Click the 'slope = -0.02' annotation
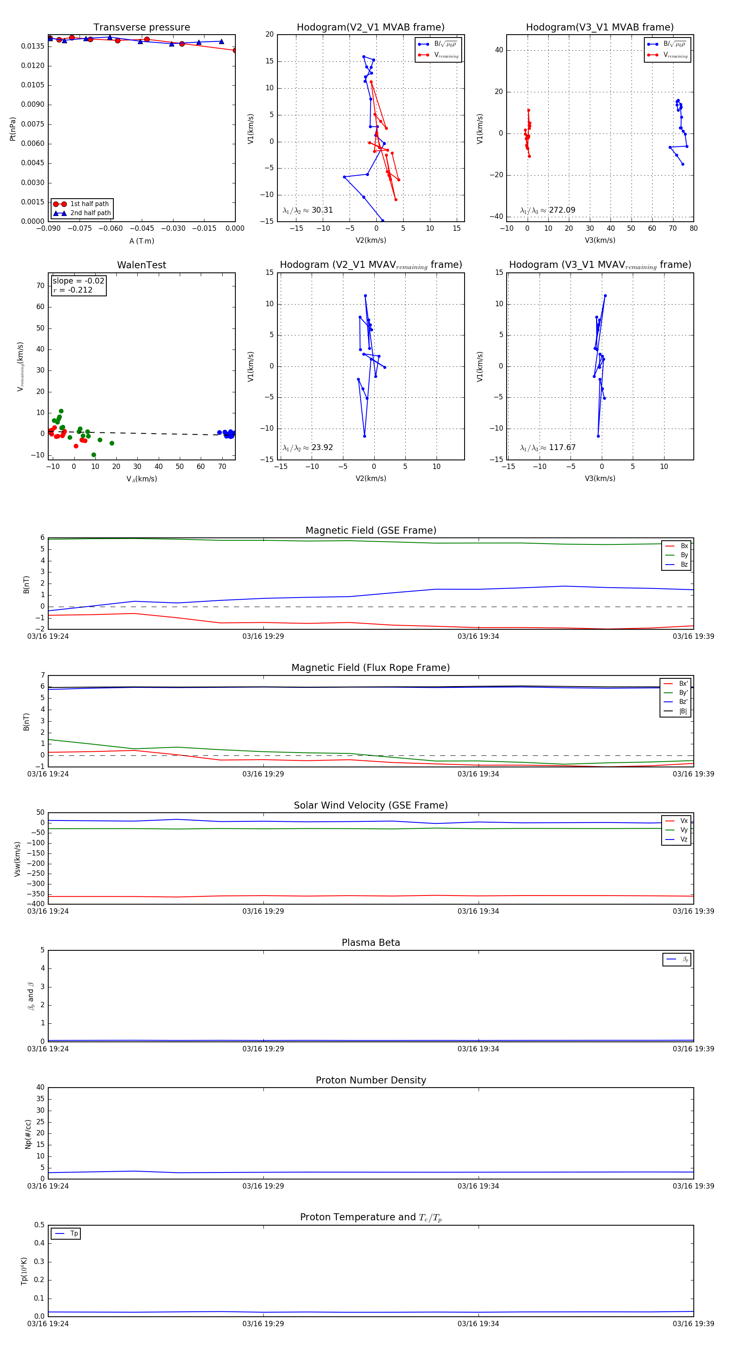 (78, 281)
